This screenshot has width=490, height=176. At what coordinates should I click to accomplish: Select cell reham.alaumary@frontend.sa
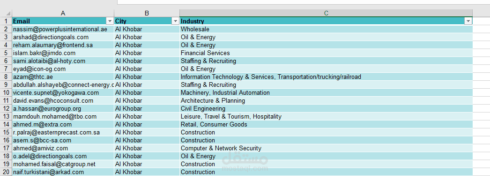(63, 45)
